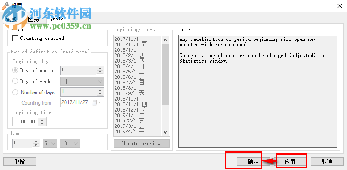This screenshot has height=170, width=347.
Task: Click the Limit value field
Action: [23, 143]
